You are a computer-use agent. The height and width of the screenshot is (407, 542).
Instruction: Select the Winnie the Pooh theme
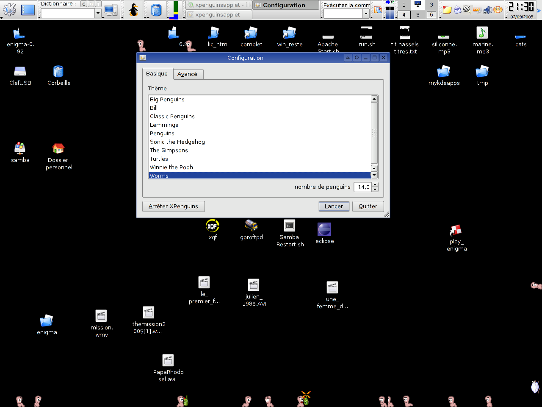260,167
